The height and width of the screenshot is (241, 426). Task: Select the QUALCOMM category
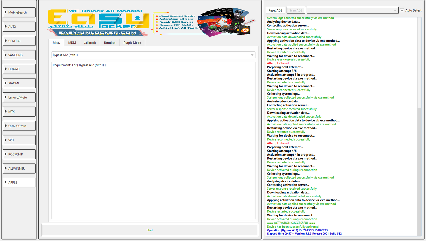19,126
